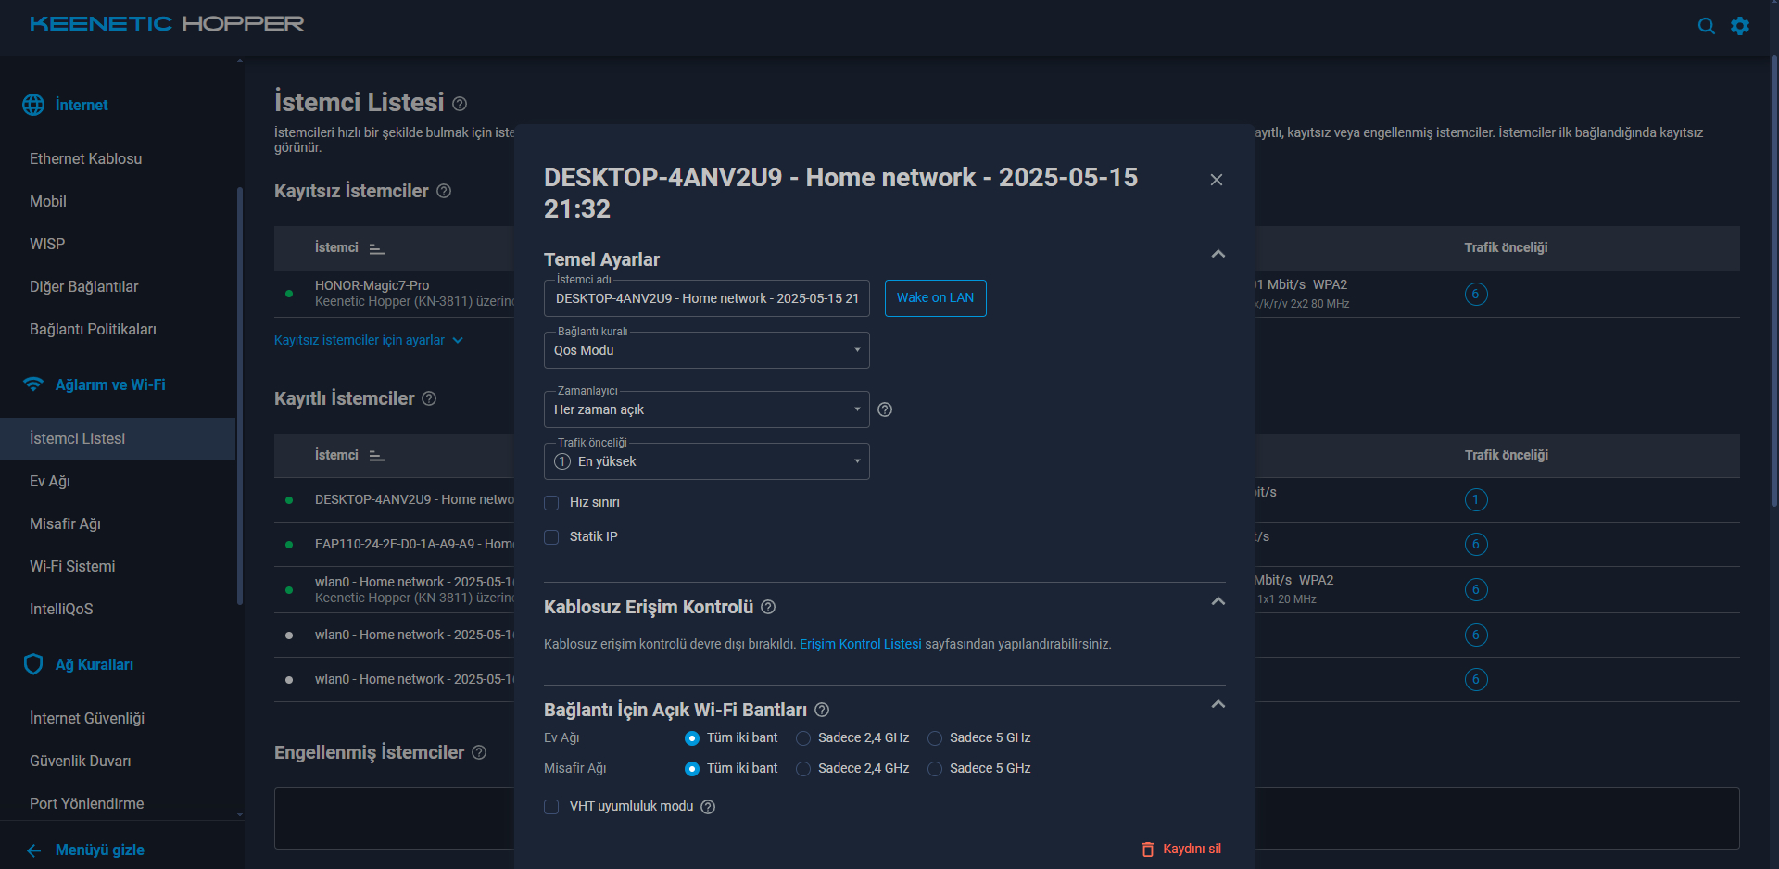The height and width of the screenshot is (869, 1779).
Task: Click the trash icon for Kaydını sil
Action: [1148, 850]
